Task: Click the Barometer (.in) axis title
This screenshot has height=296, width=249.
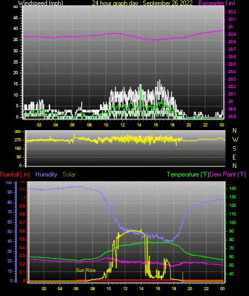Action: [217, 3]
